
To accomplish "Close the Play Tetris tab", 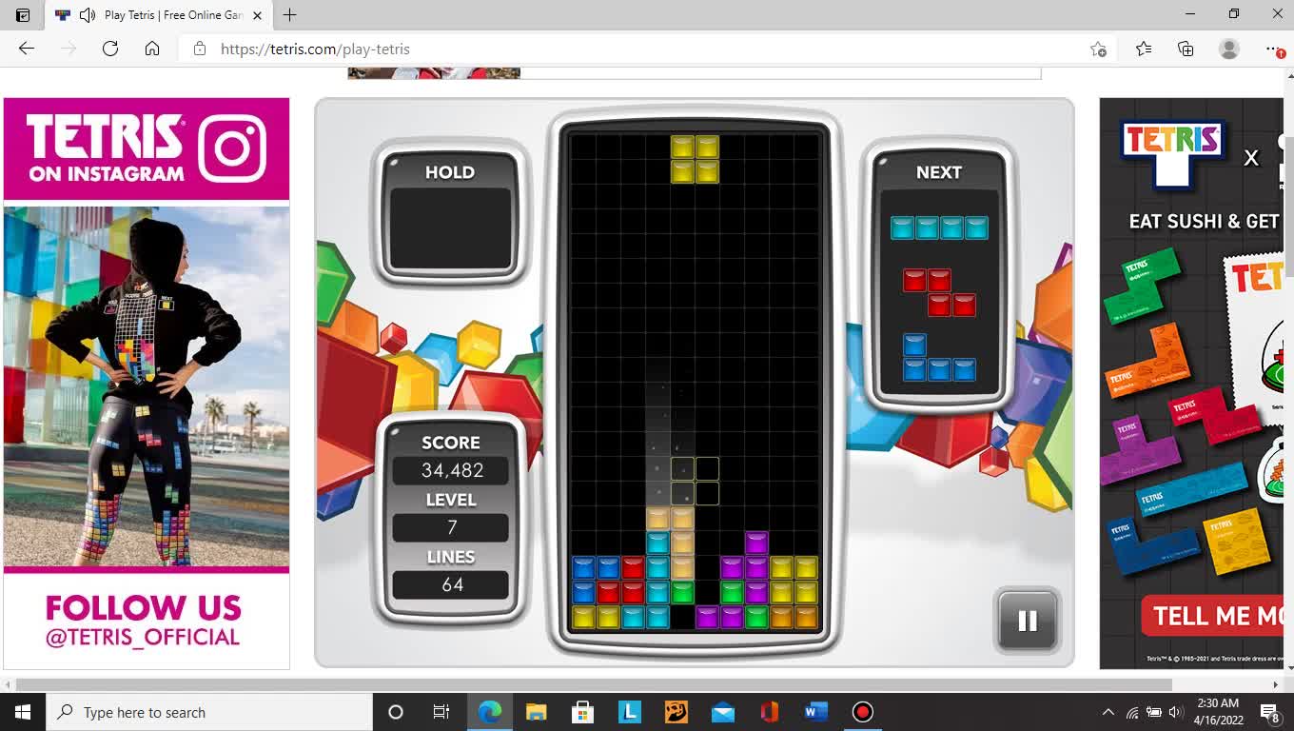I will click(x=257, y=15).
